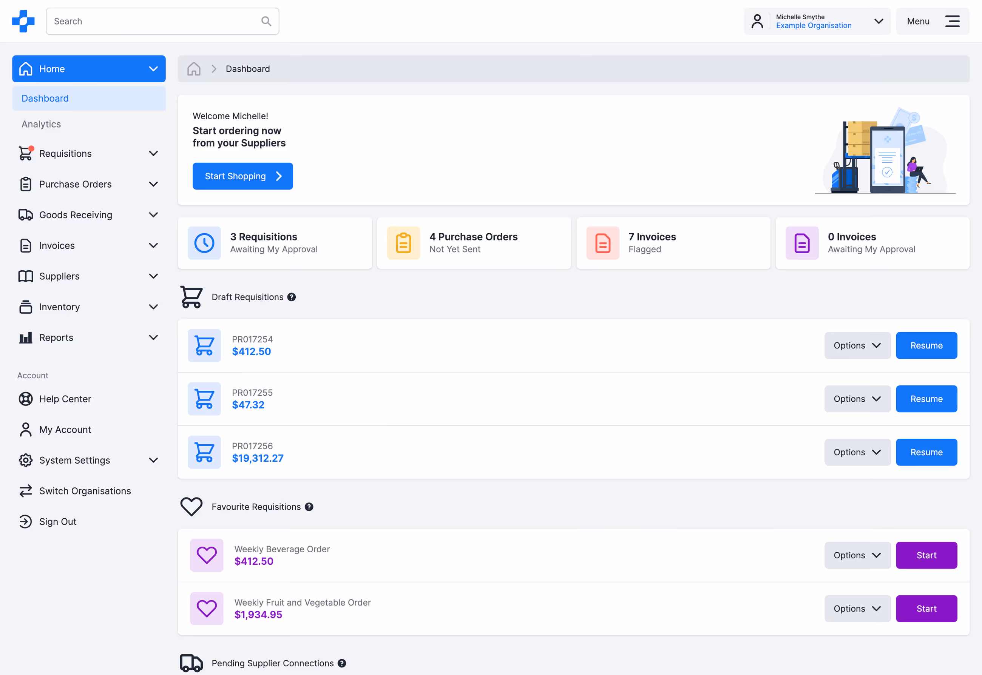Resume draft requisition PR017254

(926, 345)
